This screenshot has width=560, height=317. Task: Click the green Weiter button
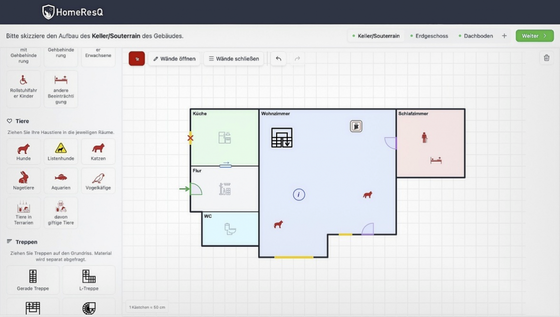[x=535, y=36]
